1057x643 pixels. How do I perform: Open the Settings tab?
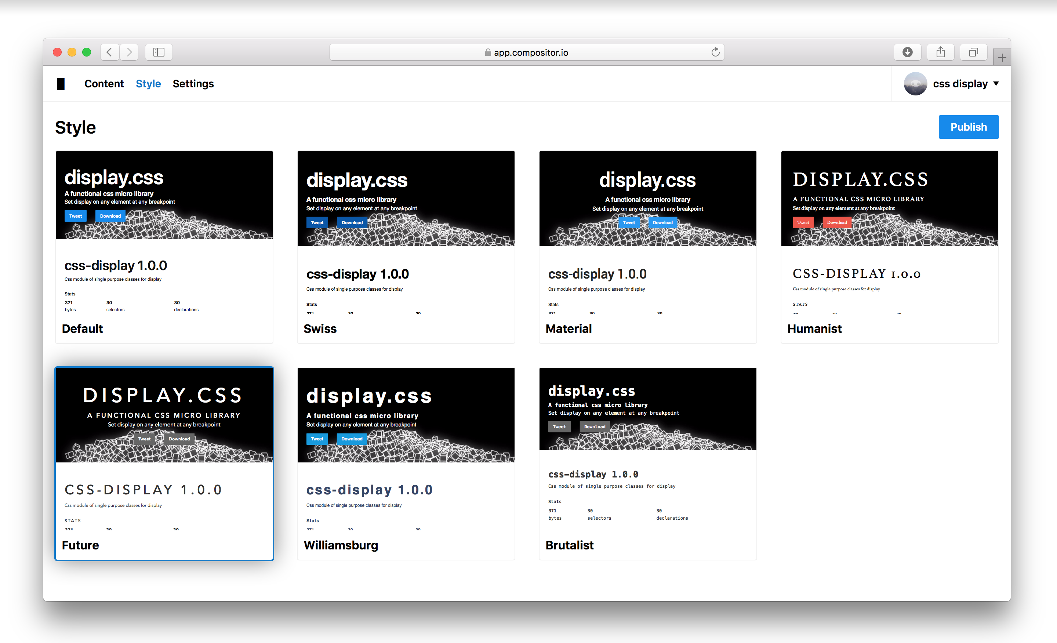193,84
